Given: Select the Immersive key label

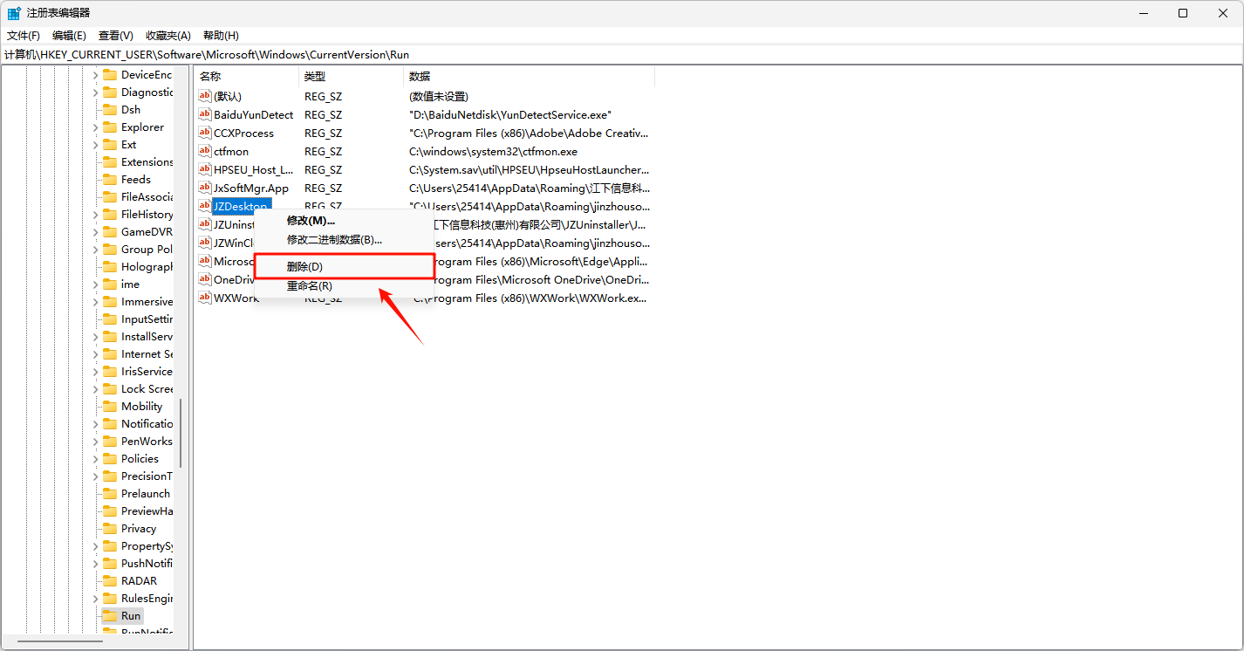Looking at the screenshot, I should click(x=147, y=301).
